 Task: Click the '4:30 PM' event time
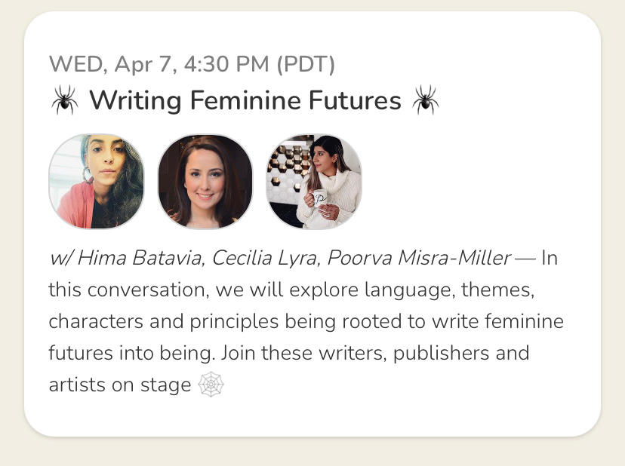coord(226,64)
